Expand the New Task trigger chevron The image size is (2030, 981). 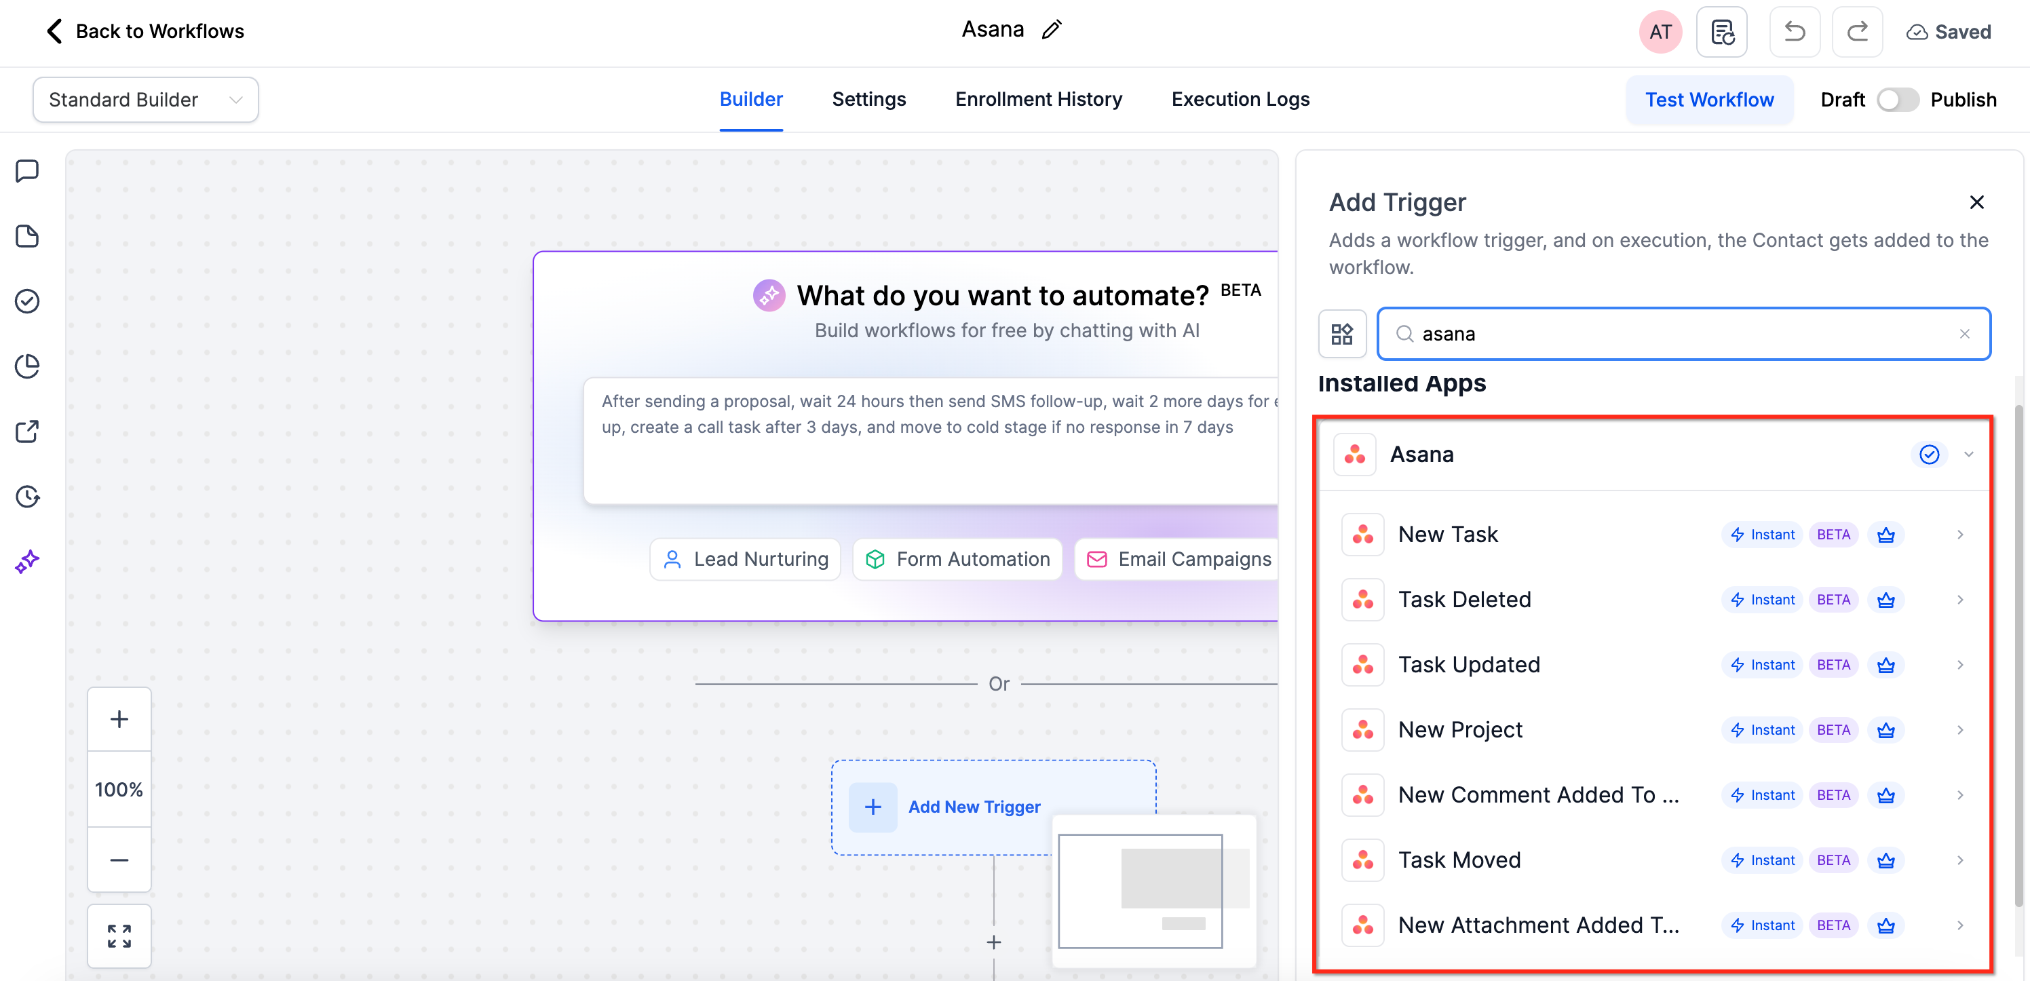pyautogui.click(x=1960, y=535)
